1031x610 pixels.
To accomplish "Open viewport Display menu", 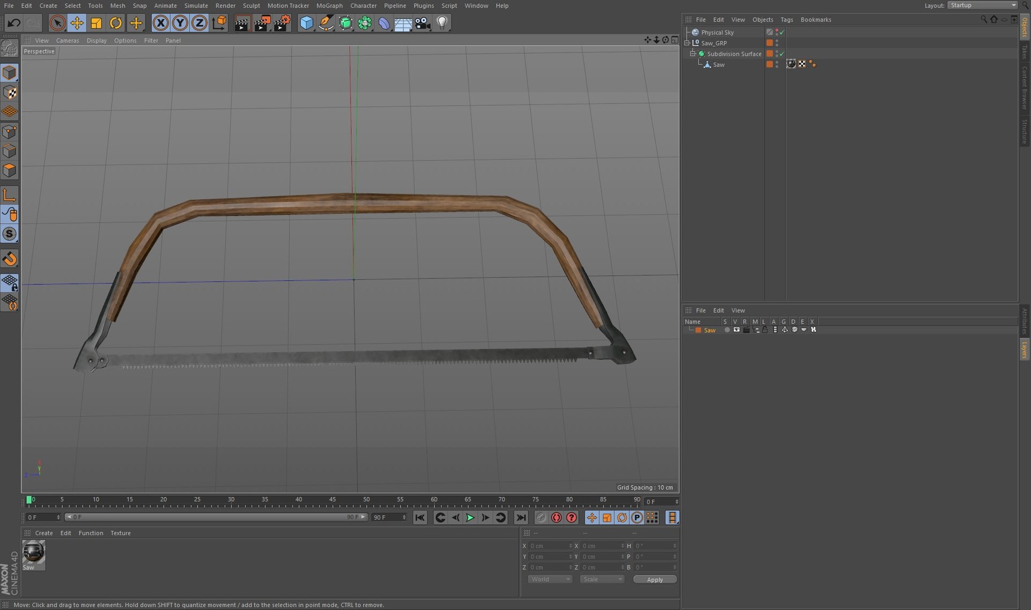I will (x=97, y=41).
